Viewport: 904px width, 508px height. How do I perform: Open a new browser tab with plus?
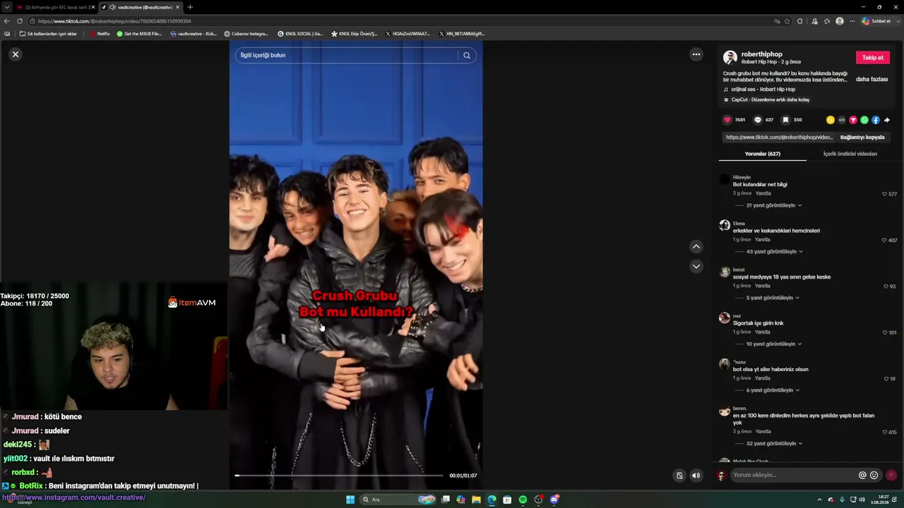click(x=190, y=7)
